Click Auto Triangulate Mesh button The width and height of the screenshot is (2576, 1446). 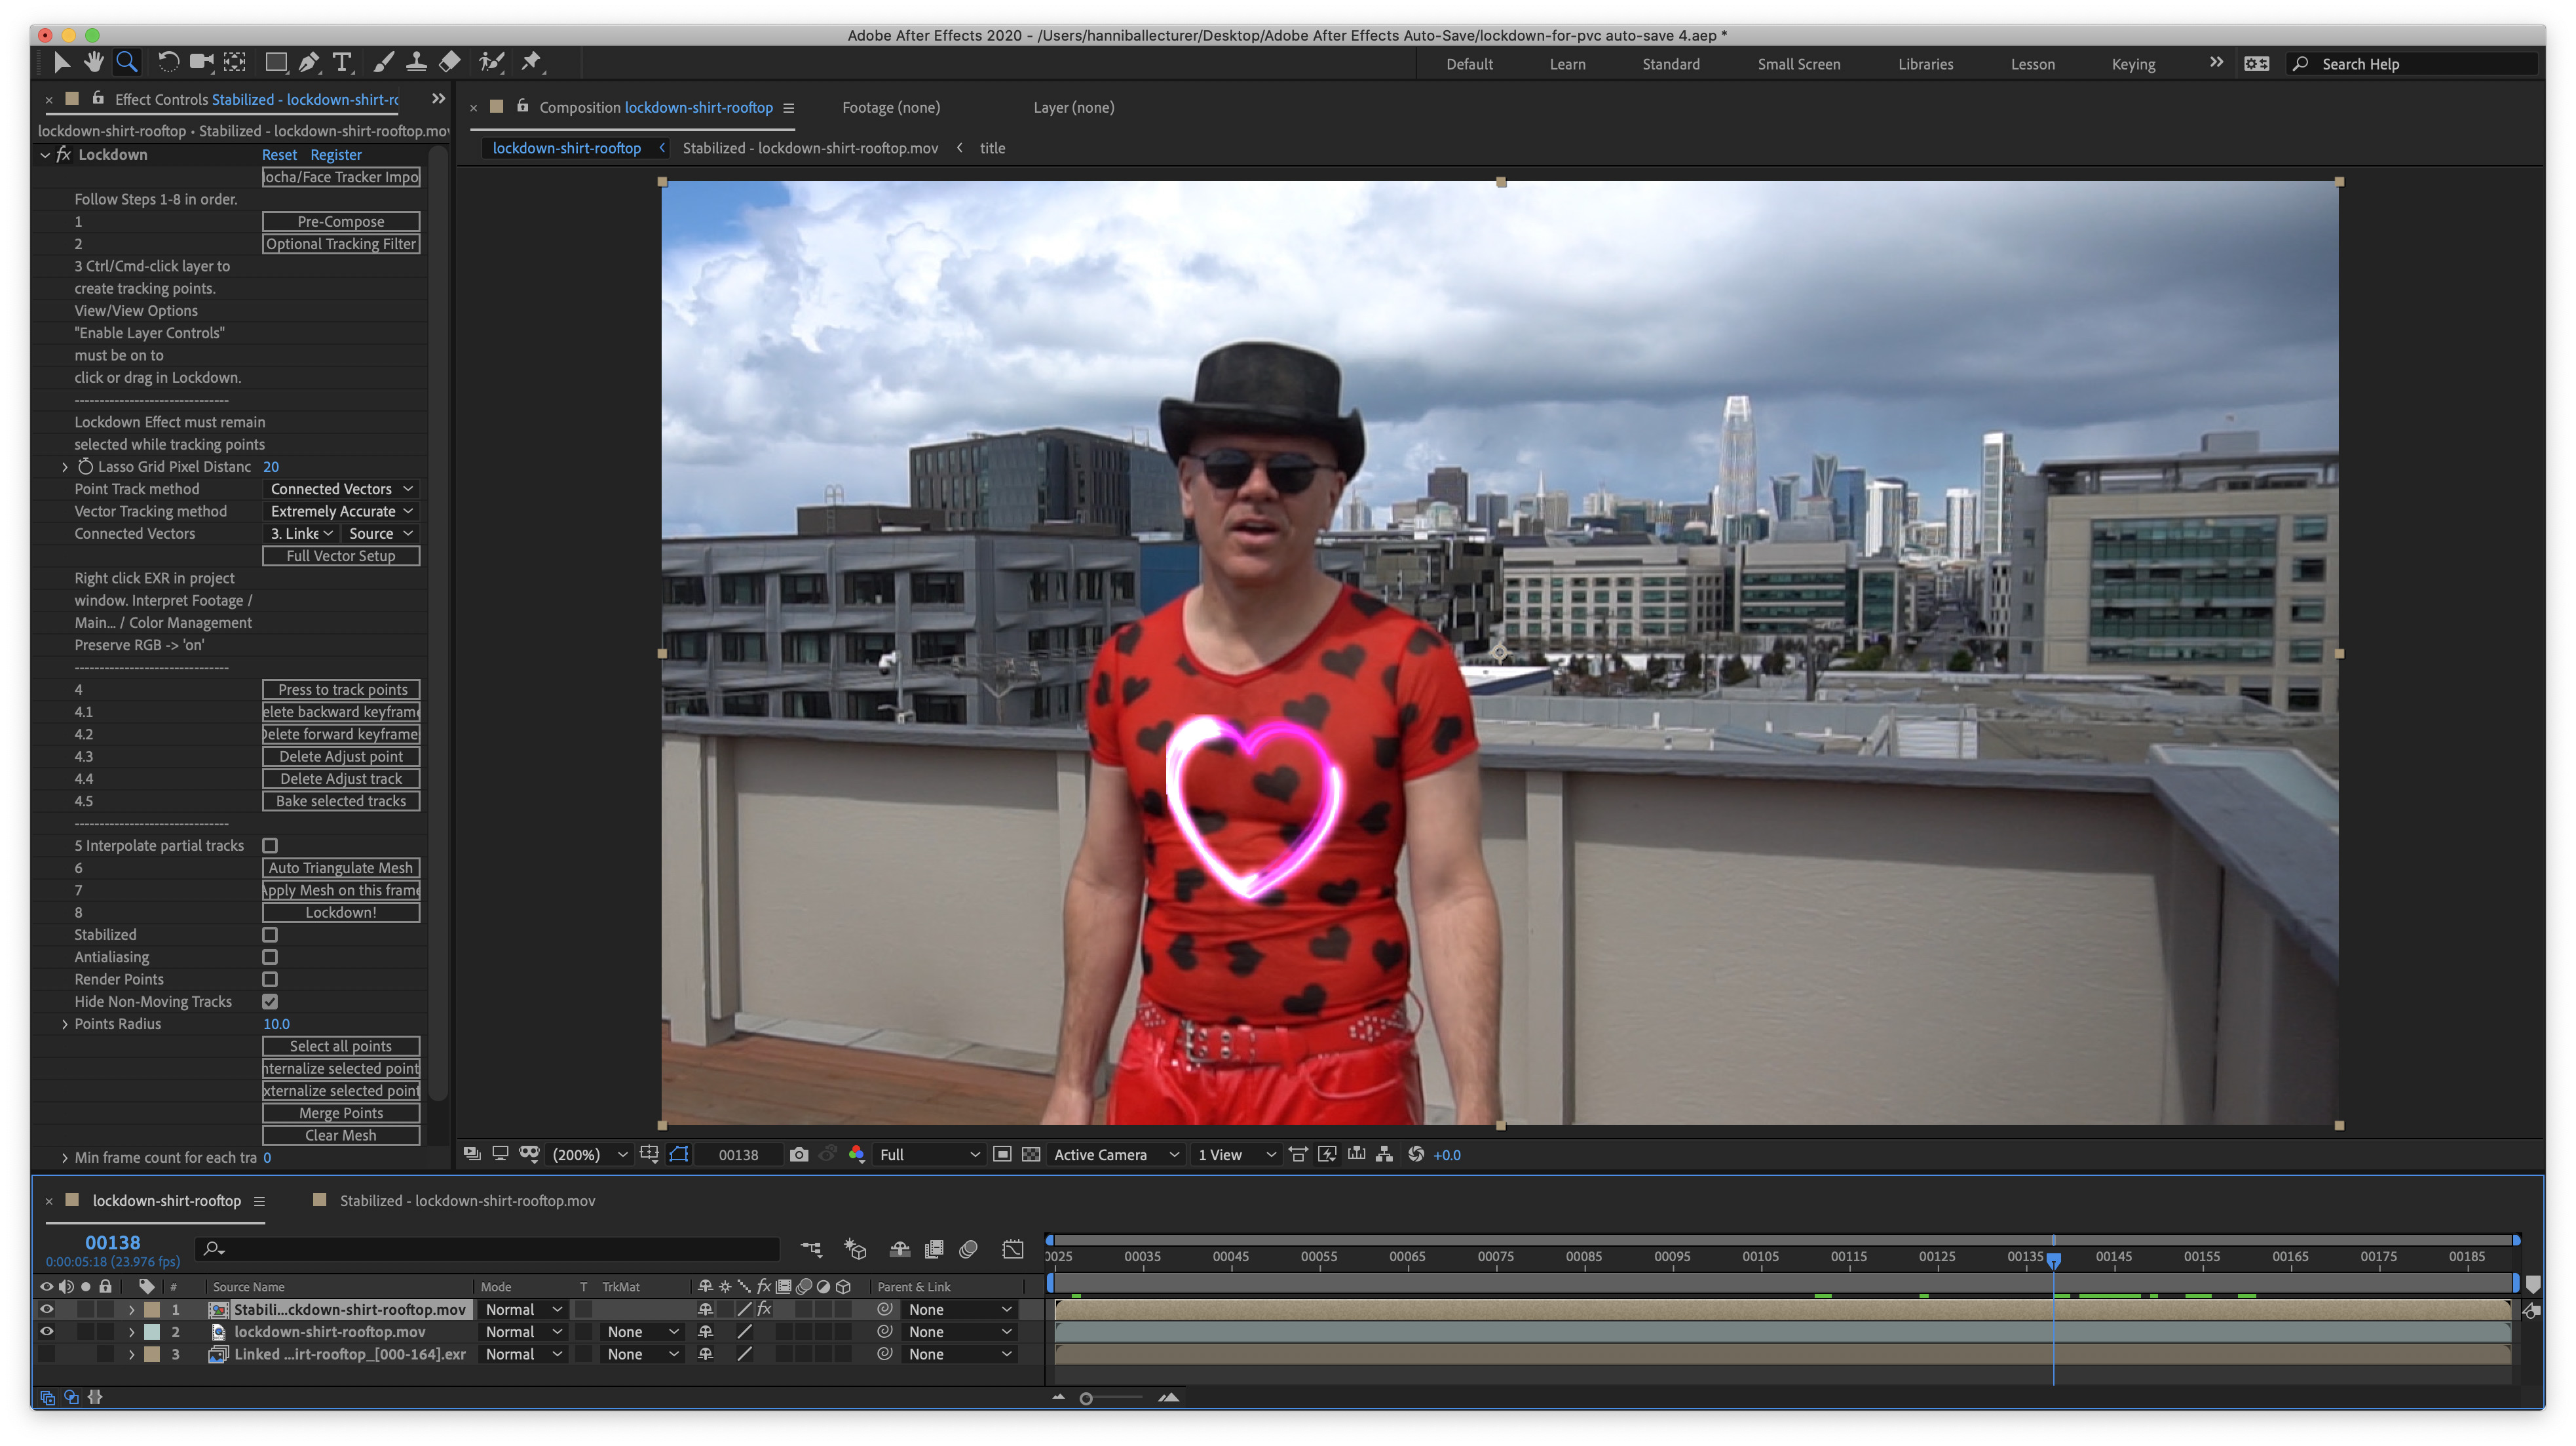(341, 868)
